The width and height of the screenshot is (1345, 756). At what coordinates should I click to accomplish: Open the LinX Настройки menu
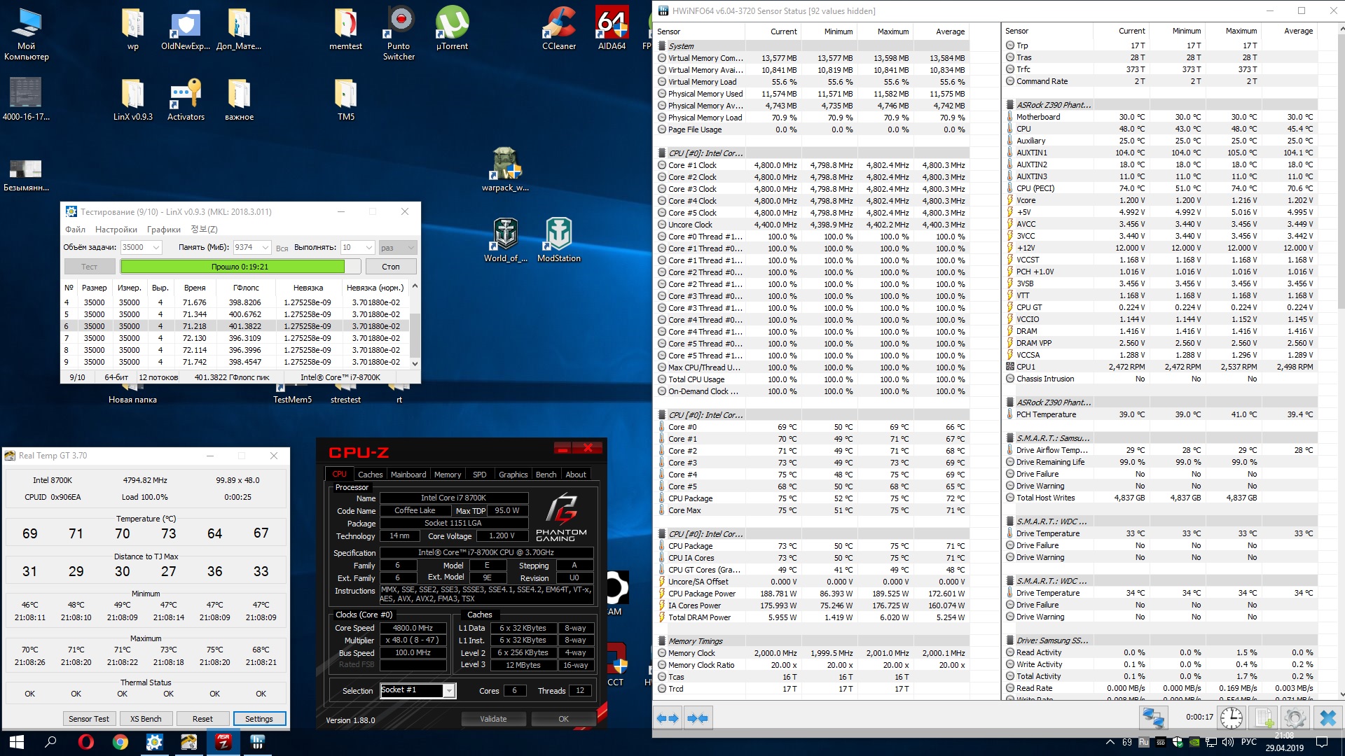[x=116, y=229]
